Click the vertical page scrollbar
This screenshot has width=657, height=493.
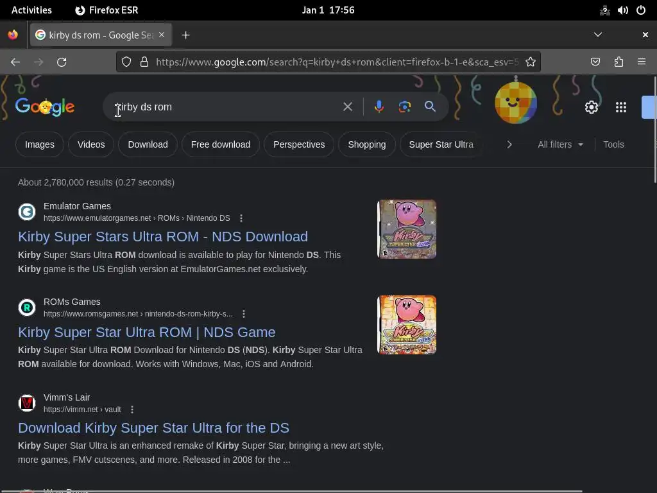(x=654, y=130)
